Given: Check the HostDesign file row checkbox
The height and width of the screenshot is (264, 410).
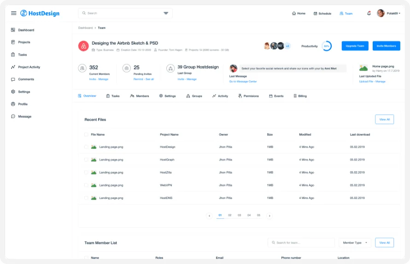Looking at the screenshot, I should (86, 147).
